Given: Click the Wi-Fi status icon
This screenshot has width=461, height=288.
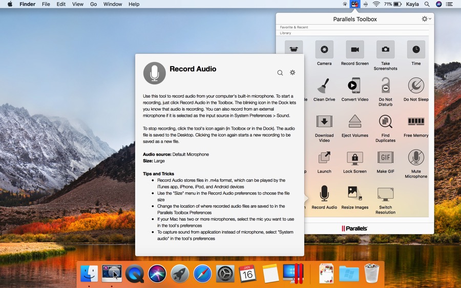Looking at the screenshot, I should (376, 4).
